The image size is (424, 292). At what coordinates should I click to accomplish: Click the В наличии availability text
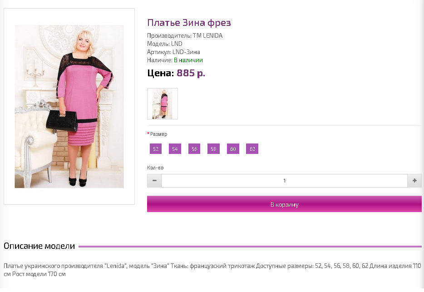point(188,60)
